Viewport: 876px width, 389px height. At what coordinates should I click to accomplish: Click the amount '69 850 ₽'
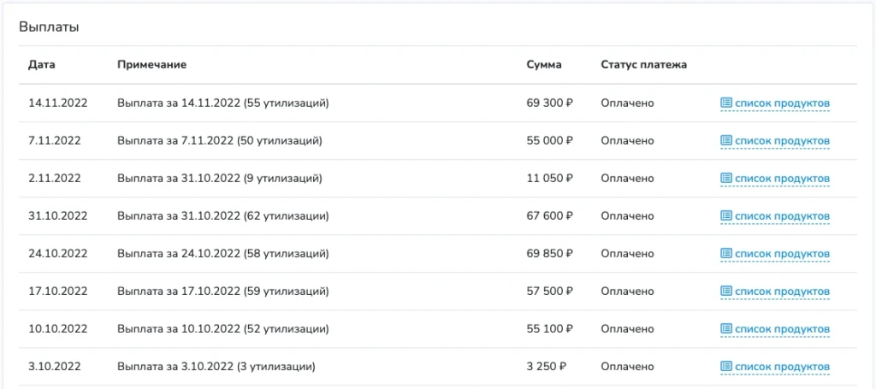click(550, 254)
